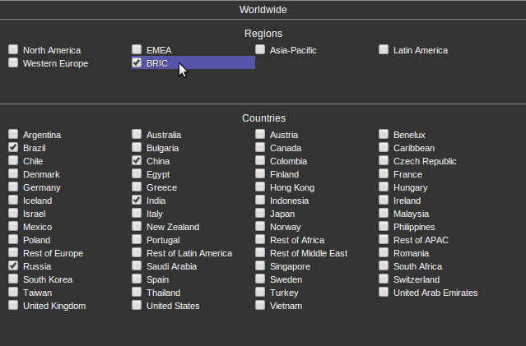Deselect China in the Countries list
Screen dimensions: 526x346
137,160
